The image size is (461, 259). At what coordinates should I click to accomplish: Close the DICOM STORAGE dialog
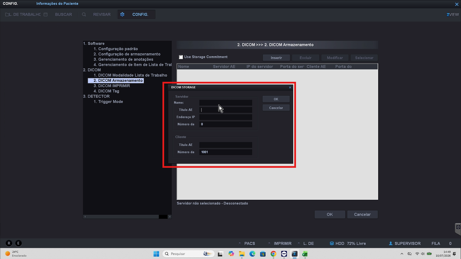(290, 87)
